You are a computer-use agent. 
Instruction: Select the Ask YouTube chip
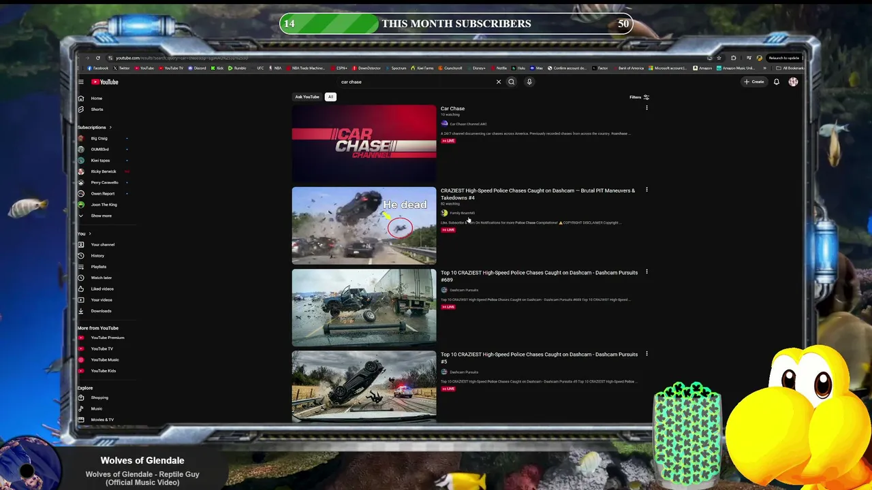pos(307,97)
